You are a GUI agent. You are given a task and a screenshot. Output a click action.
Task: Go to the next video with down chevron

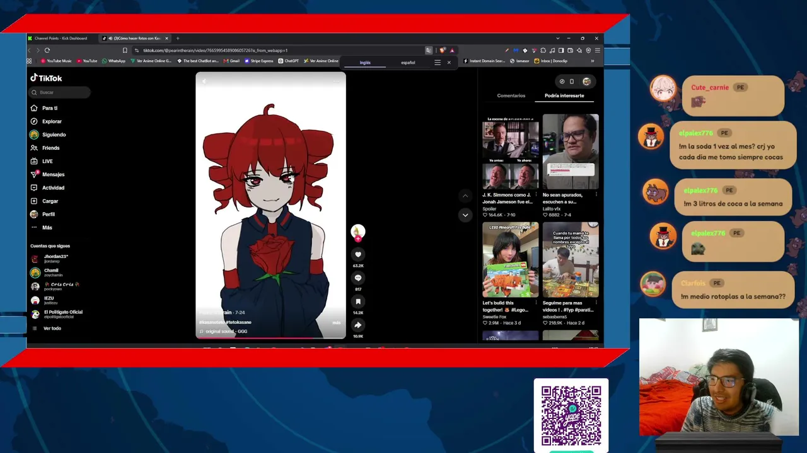465,215
